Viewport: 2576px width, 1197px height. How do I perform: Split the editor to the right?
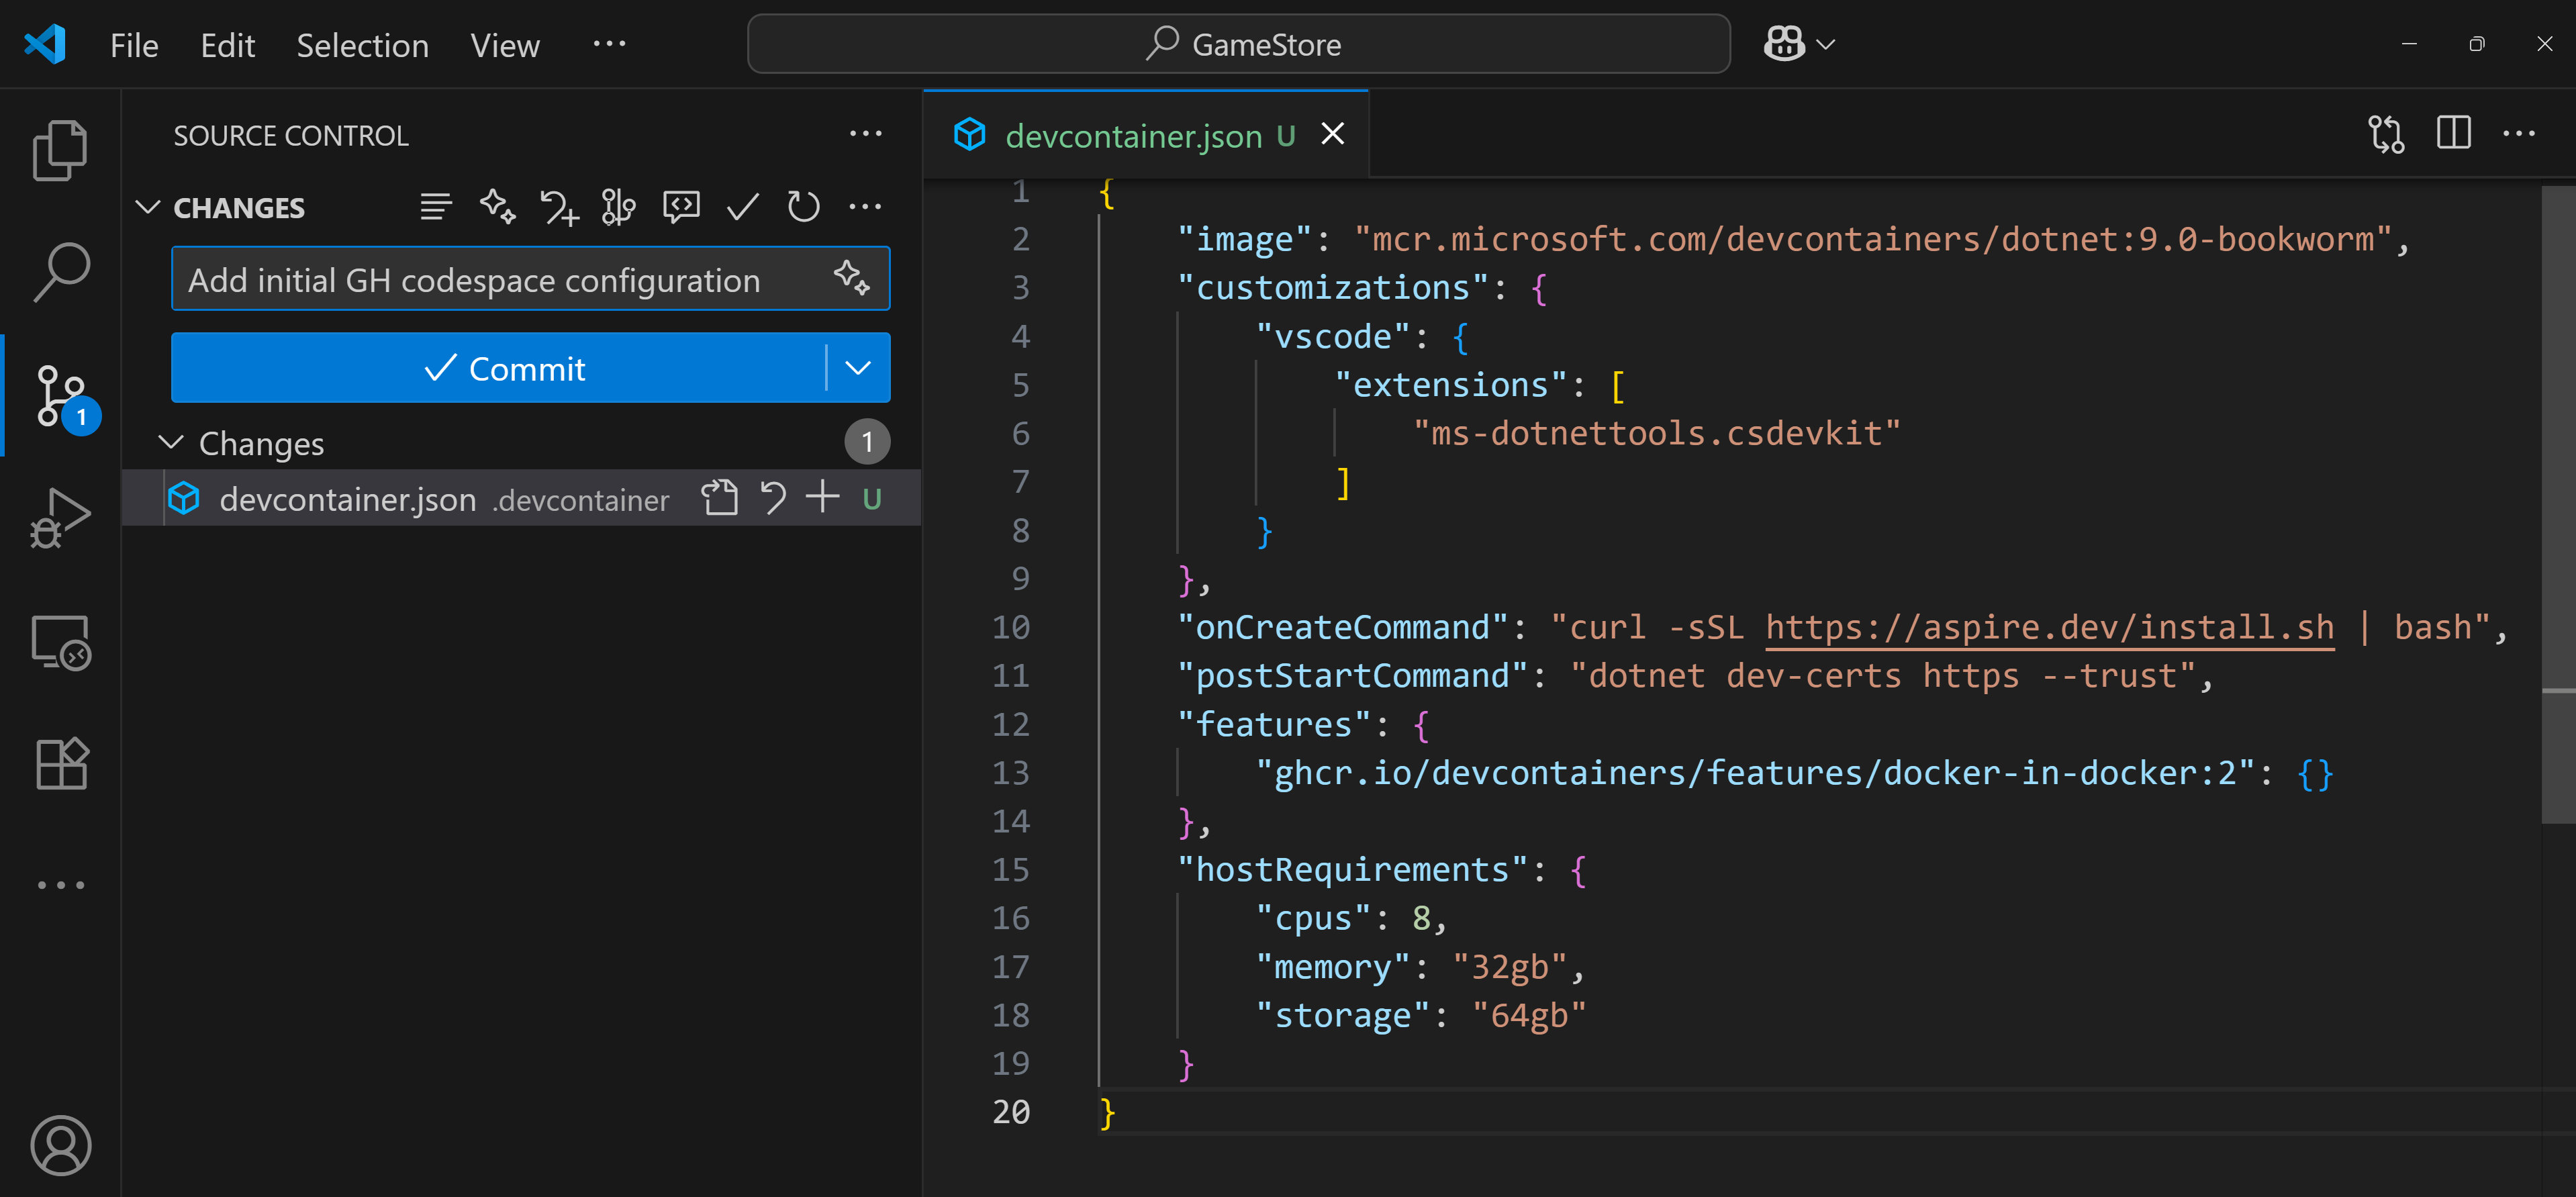[x=2453, y=133]
